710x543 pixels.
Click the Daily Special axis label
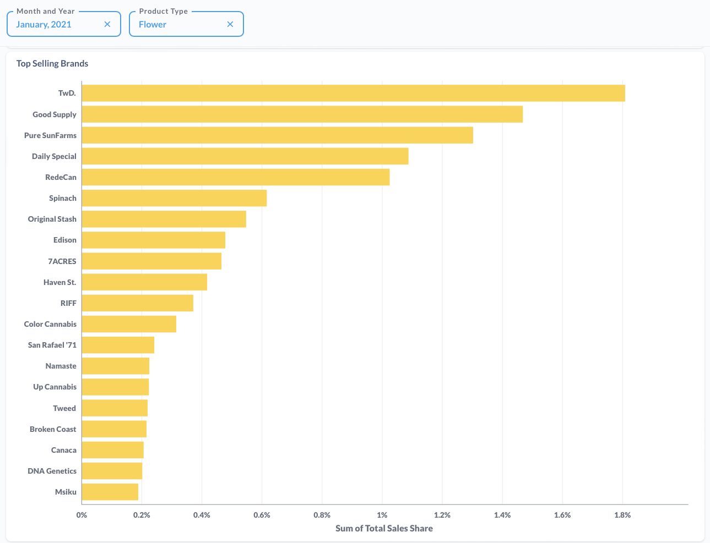54,156
